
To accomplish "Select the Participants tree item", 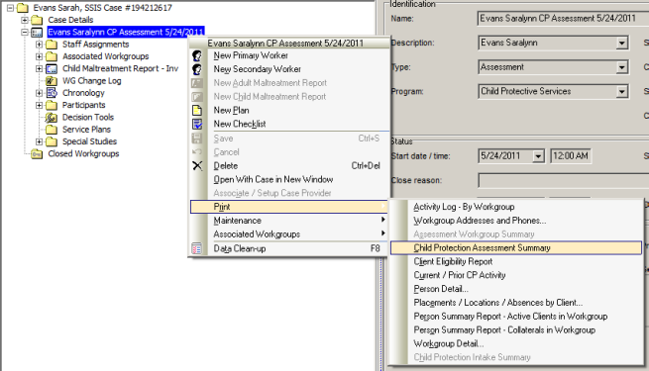I will (x=83, y=105).
